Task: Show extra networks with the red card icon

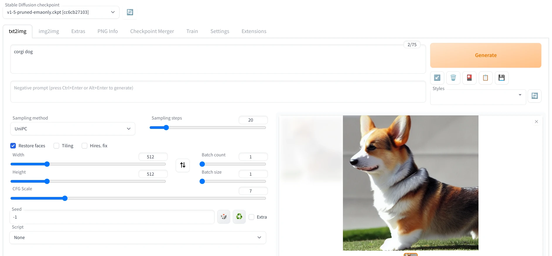Action: coord(469,78)
